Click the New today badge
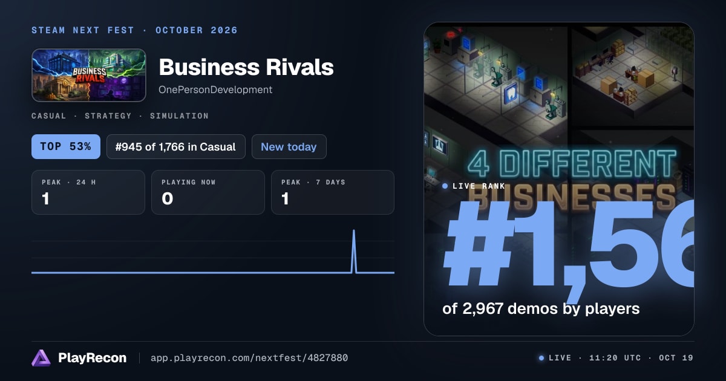726x381 pixels. click(x=289, y=146)
